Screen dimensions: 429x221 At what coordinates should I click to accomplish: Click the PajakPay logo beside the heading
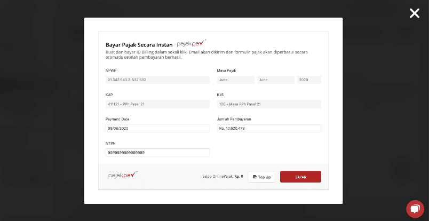pyautogui.click(x=192, y=43)
